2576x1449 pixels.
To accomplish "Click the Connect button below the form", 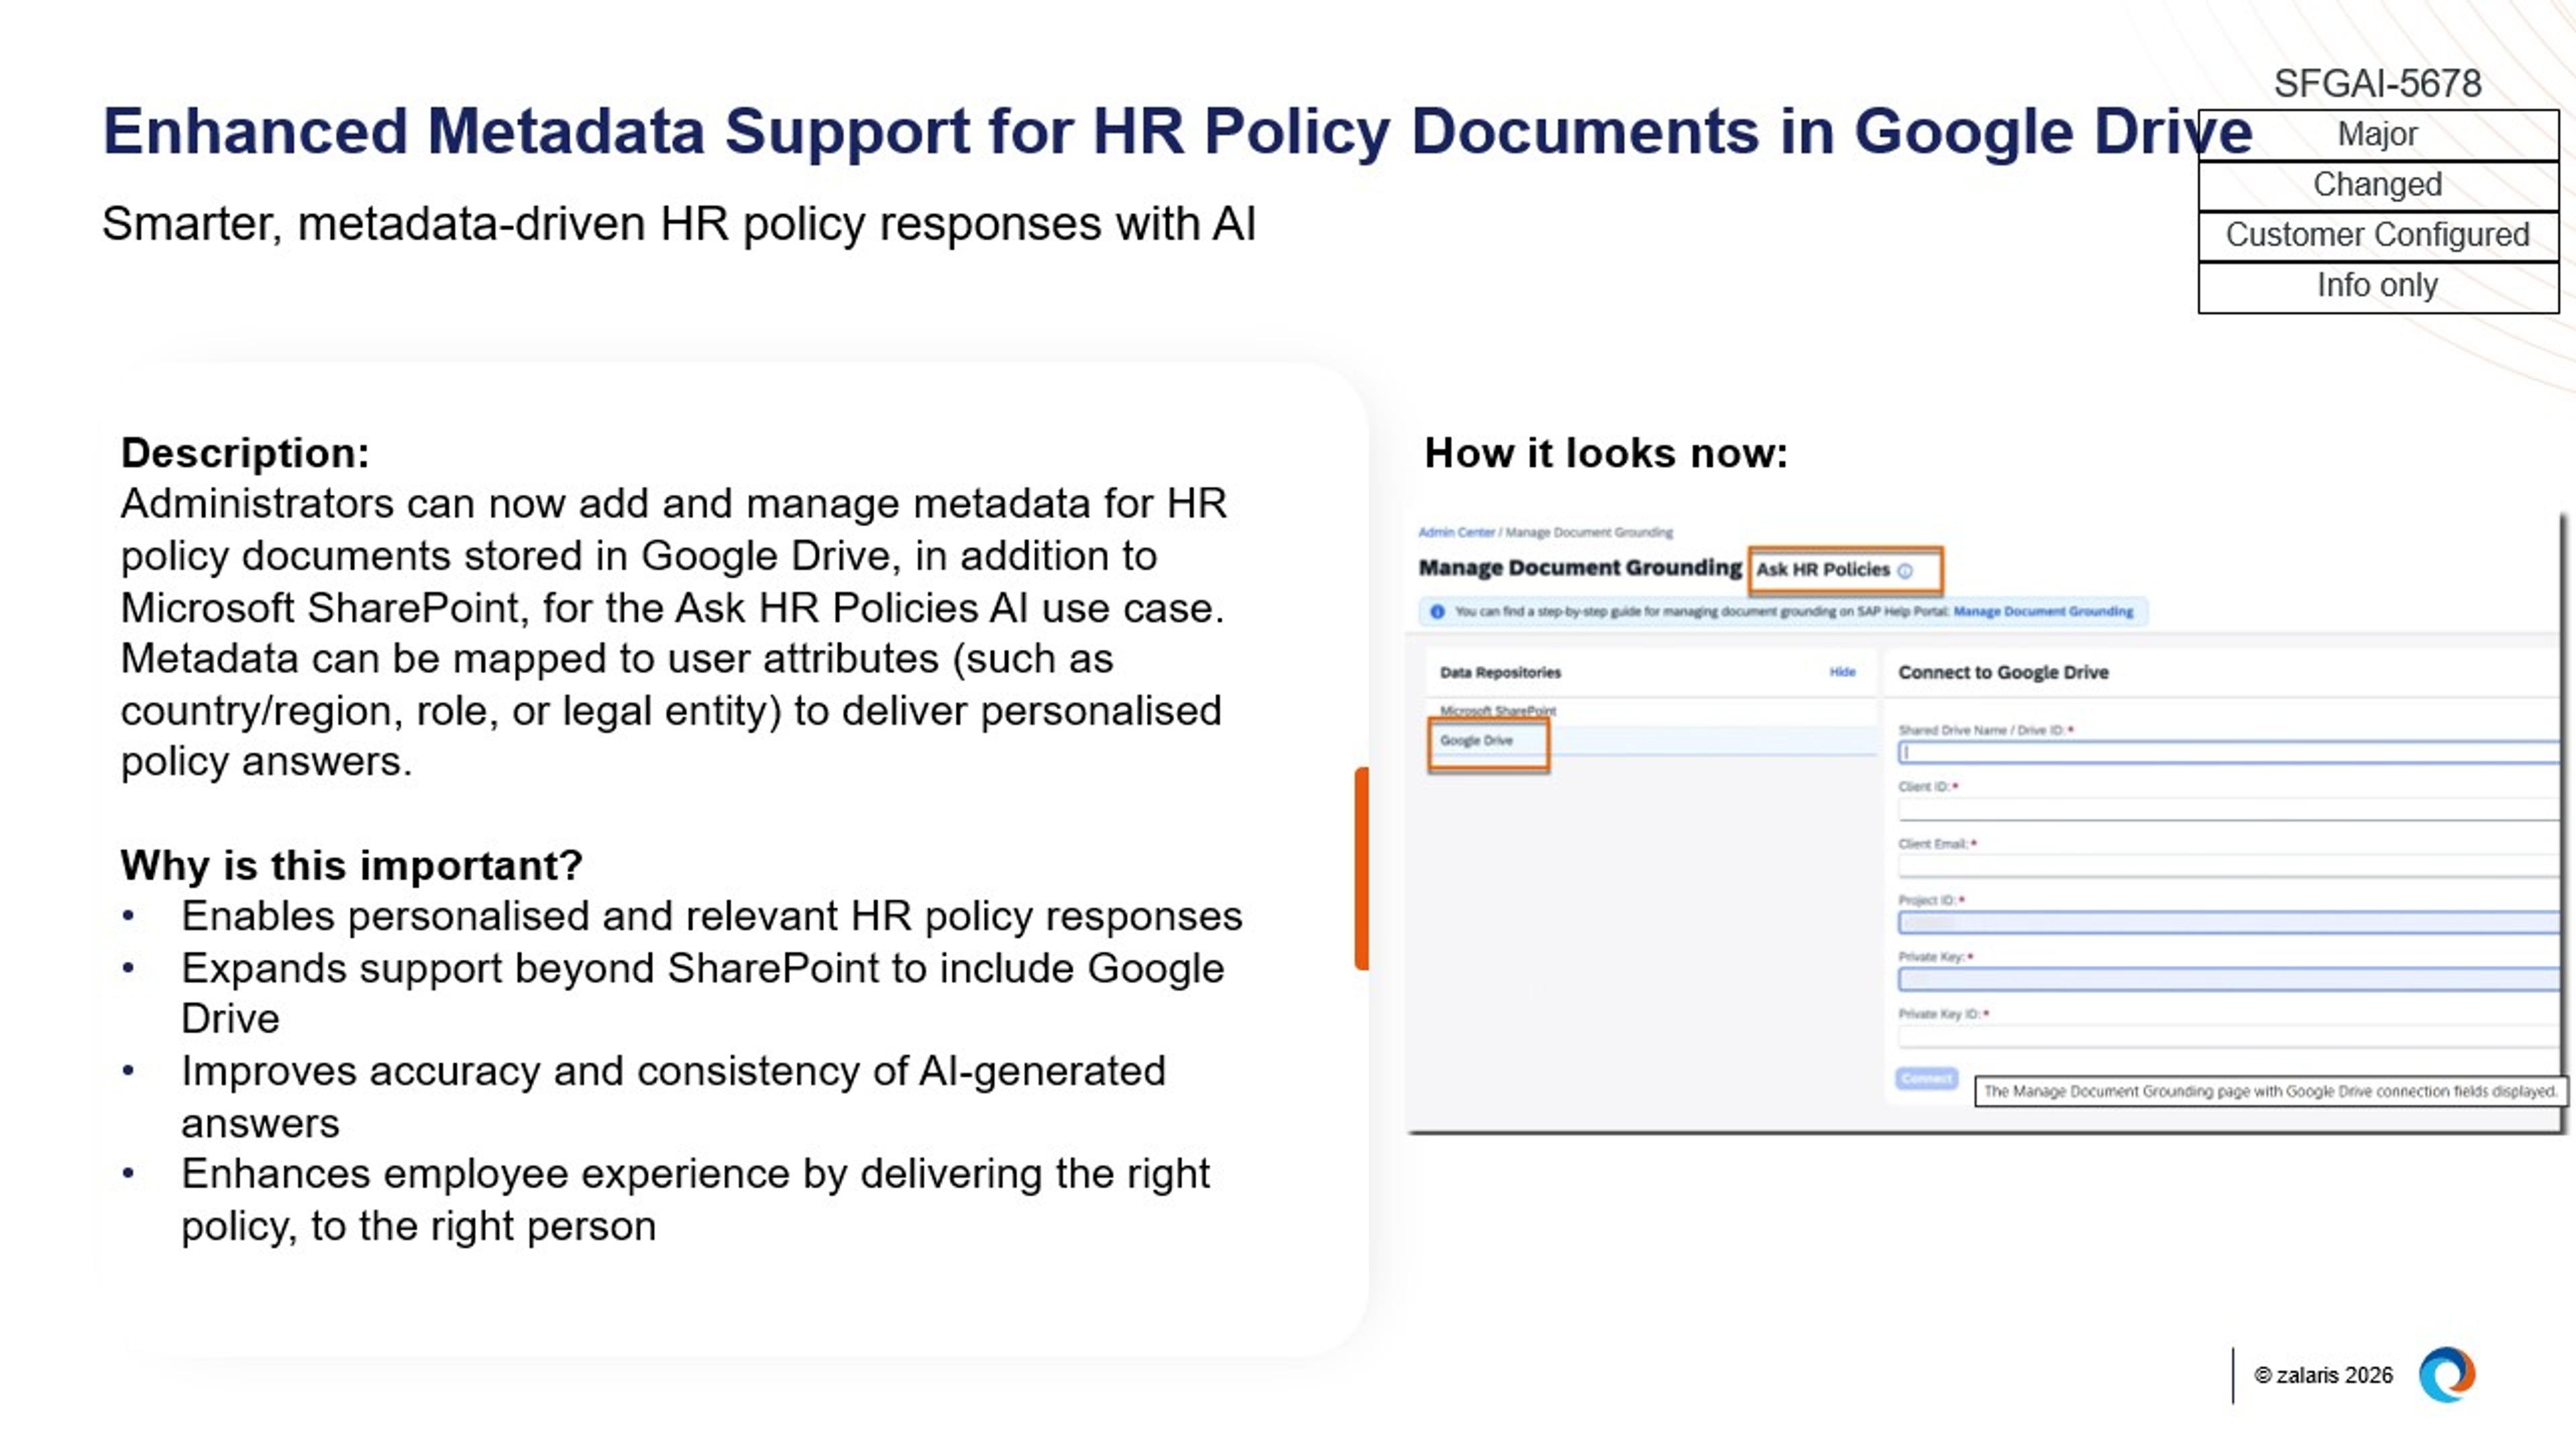I will click(x=1926, y=1078).
